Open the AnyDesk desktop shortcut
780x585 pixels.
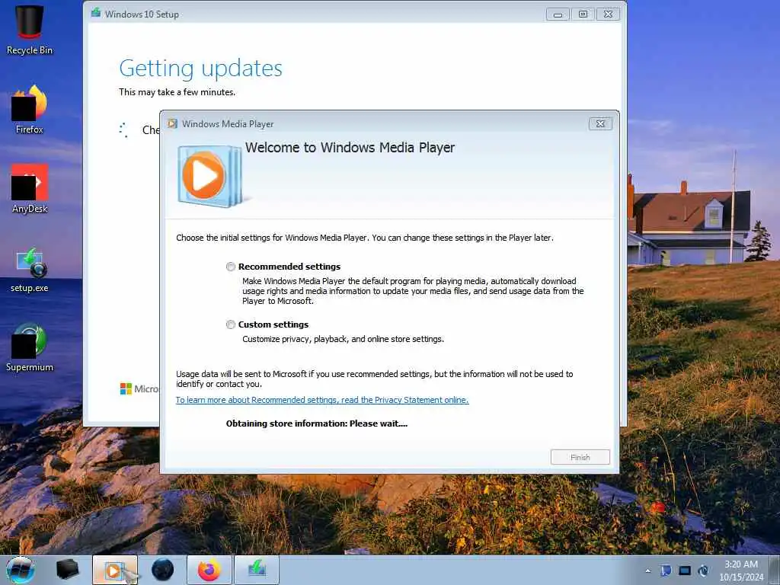pos(30,189)
